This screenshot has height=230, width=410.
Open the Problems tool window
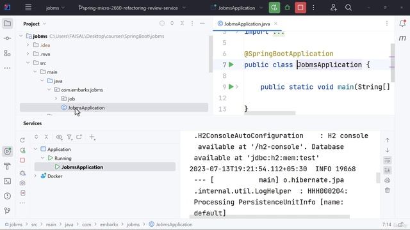click(x=7, y=196)
